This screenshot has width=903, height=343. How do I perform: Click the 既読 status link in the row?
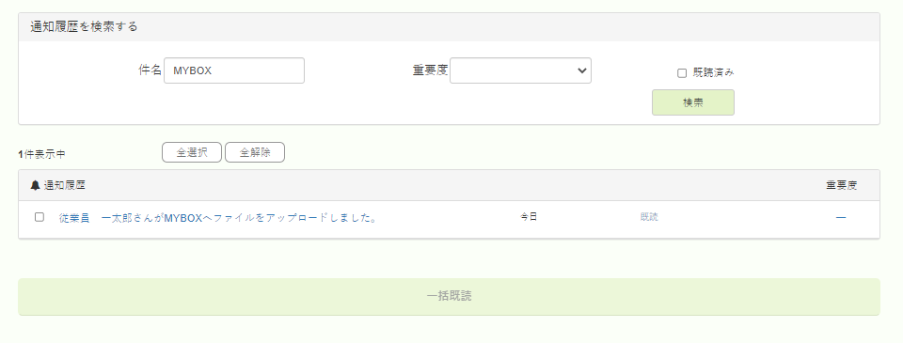click(649, 217)
